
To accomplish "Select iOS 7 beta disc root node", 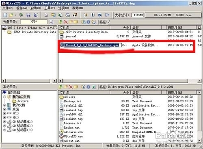I will 32,28.
